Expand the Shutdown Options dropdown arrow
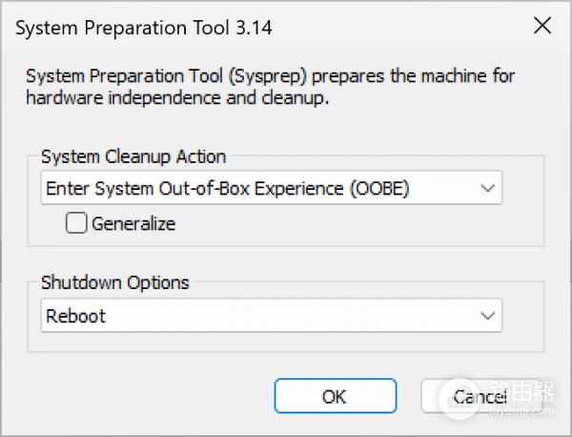The height and width of the screenshot is (437, 572). tap(488, 316)
